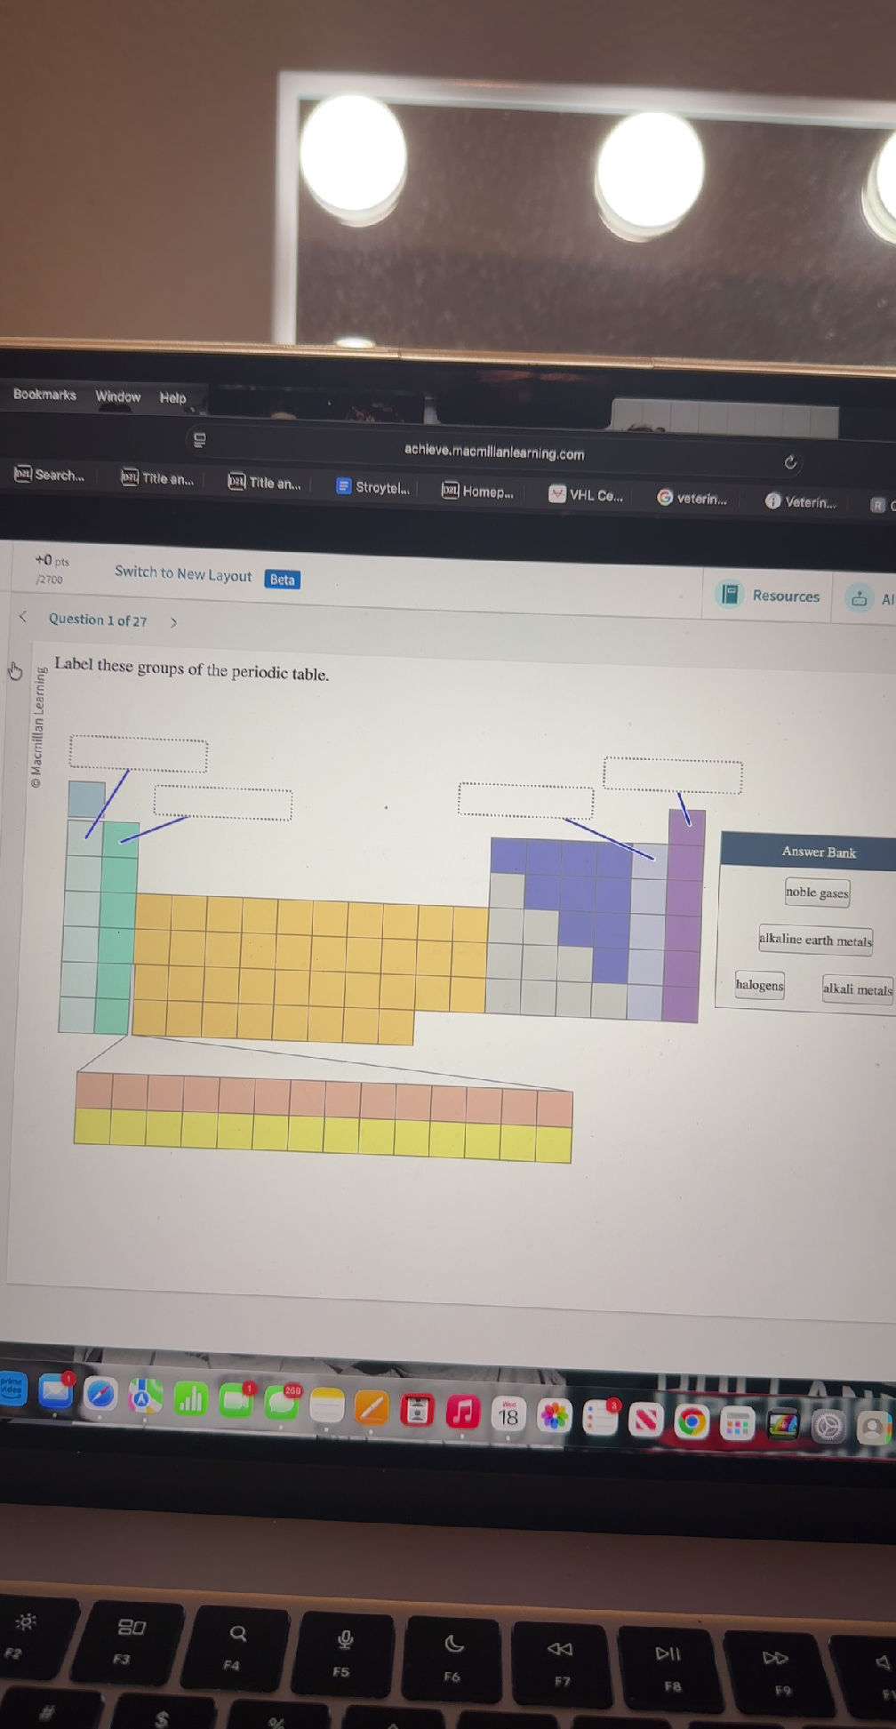Open the Bookmarks menu

[44, 395]
